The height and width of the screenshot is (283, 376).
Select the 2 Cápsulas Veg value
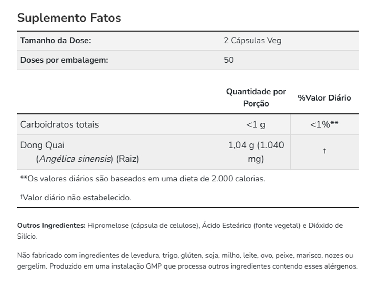pyautogui.click(x=252, y=40)
